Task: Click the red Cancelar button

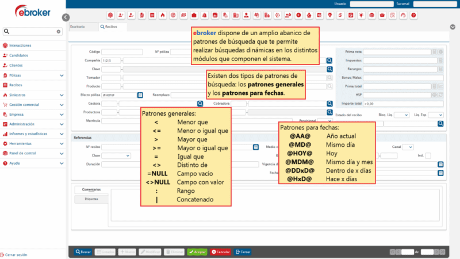Action: click(220, 252)
